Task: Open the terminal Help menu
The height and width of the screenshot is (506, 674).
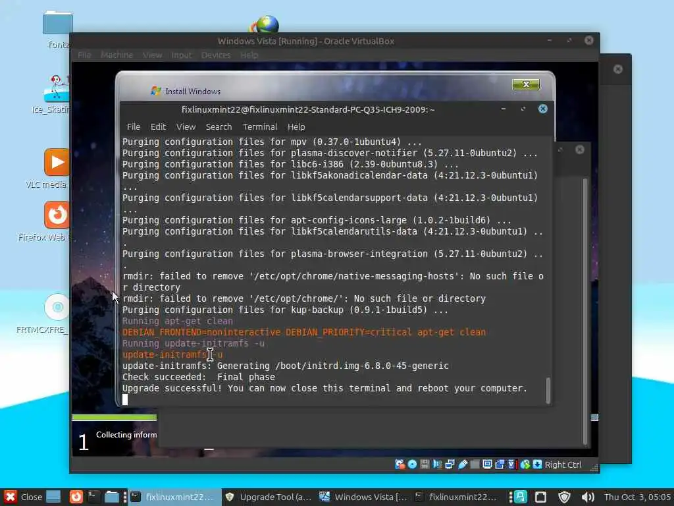Action: pyautogui.click(x=296, y=127)
